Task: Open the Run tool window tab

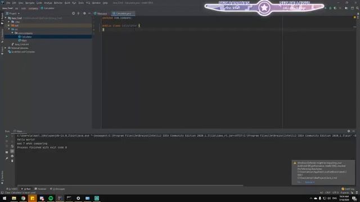Action: coord(26,189)
